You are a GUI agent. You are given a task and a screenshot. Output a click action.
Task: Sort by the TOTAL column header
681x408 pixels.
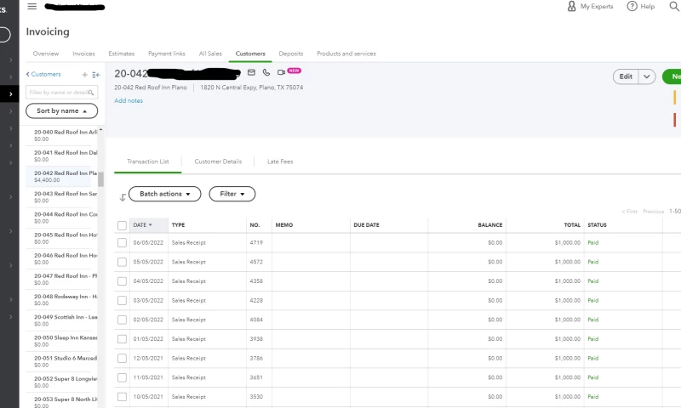(572, 225)
